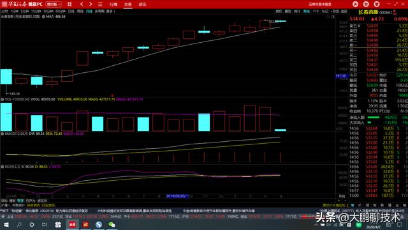Switch to the 行情 tab
408x230 pixels.
113,4
